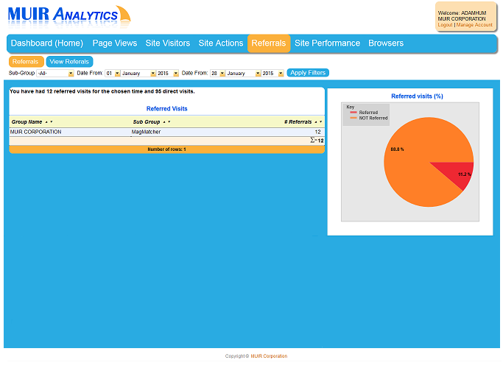This screenshot has height=368, width=503.
Task: Click the sum total Σ=12
Action: (x=317, y=141)
